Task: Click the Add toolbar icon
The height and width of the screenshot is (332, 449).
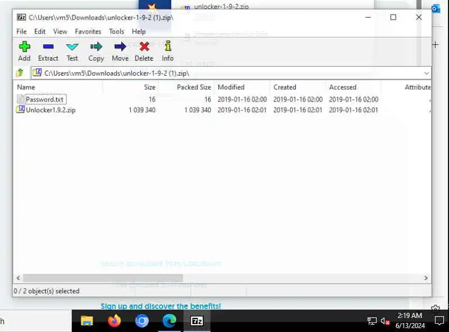Action: (x=24, y=47)
